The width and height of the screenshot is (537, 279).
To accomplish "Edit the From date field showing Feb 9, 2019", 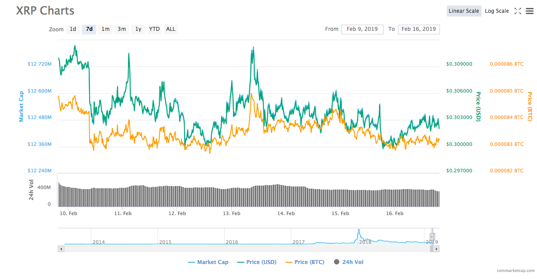I will click(x=362, y=29).
